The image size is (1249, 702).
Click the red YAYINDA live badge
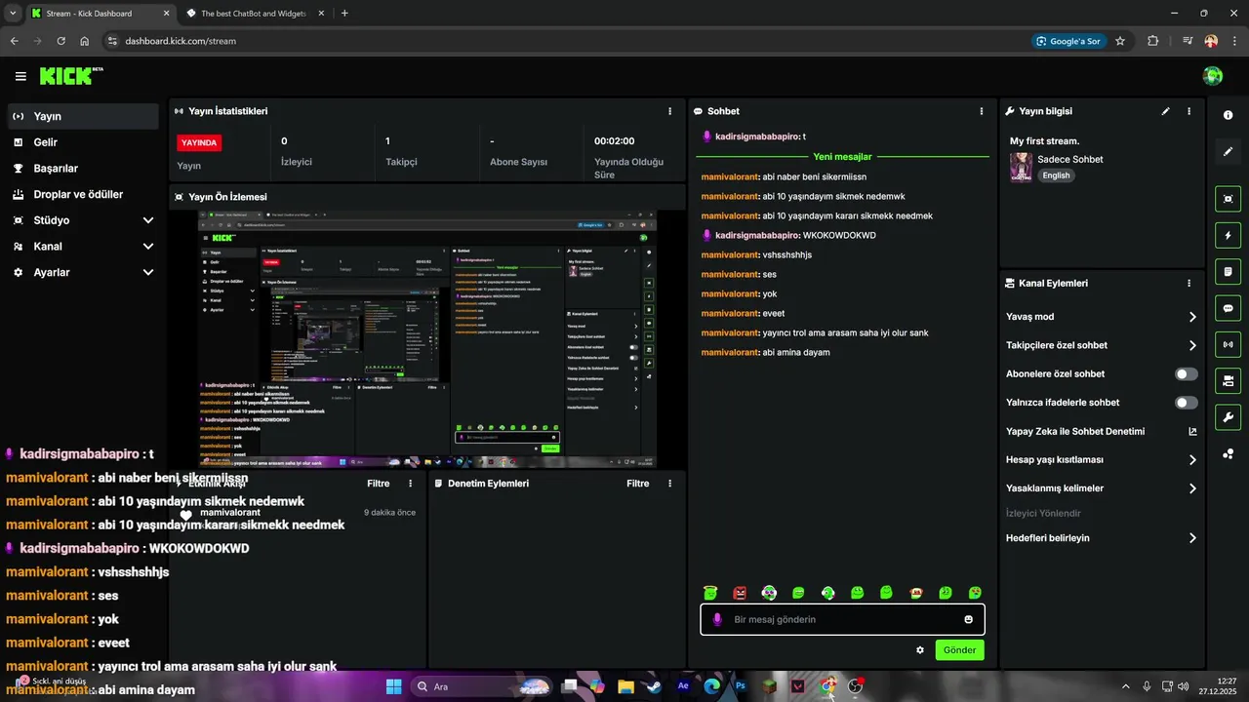coord(199,142)
